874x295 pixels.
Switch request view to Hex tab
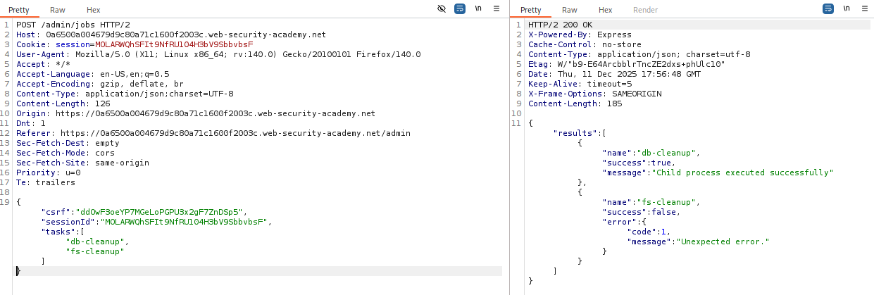tap(93, 10)
